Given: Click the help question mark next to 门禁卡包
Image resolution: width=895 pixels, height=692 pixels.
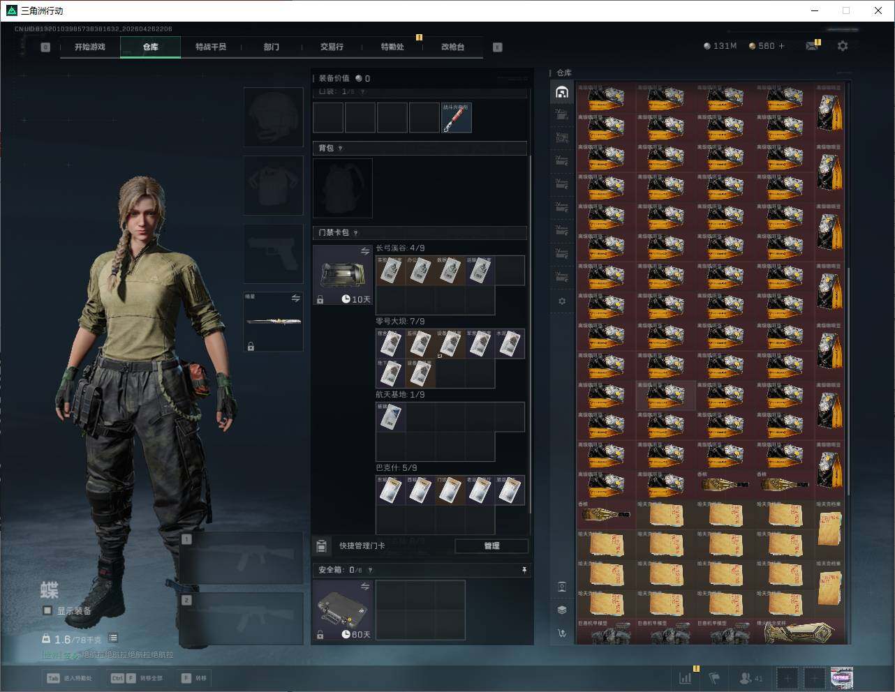Looking at the screenshot, I should point(355,233).
